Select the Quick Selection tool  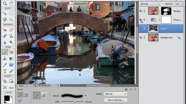tap(11, 20)
